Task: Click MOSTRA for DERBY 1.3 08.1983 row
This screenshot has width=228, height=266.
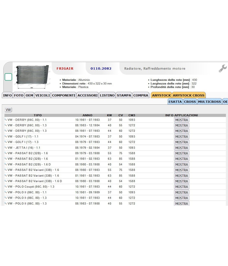Action: point(182,125)
